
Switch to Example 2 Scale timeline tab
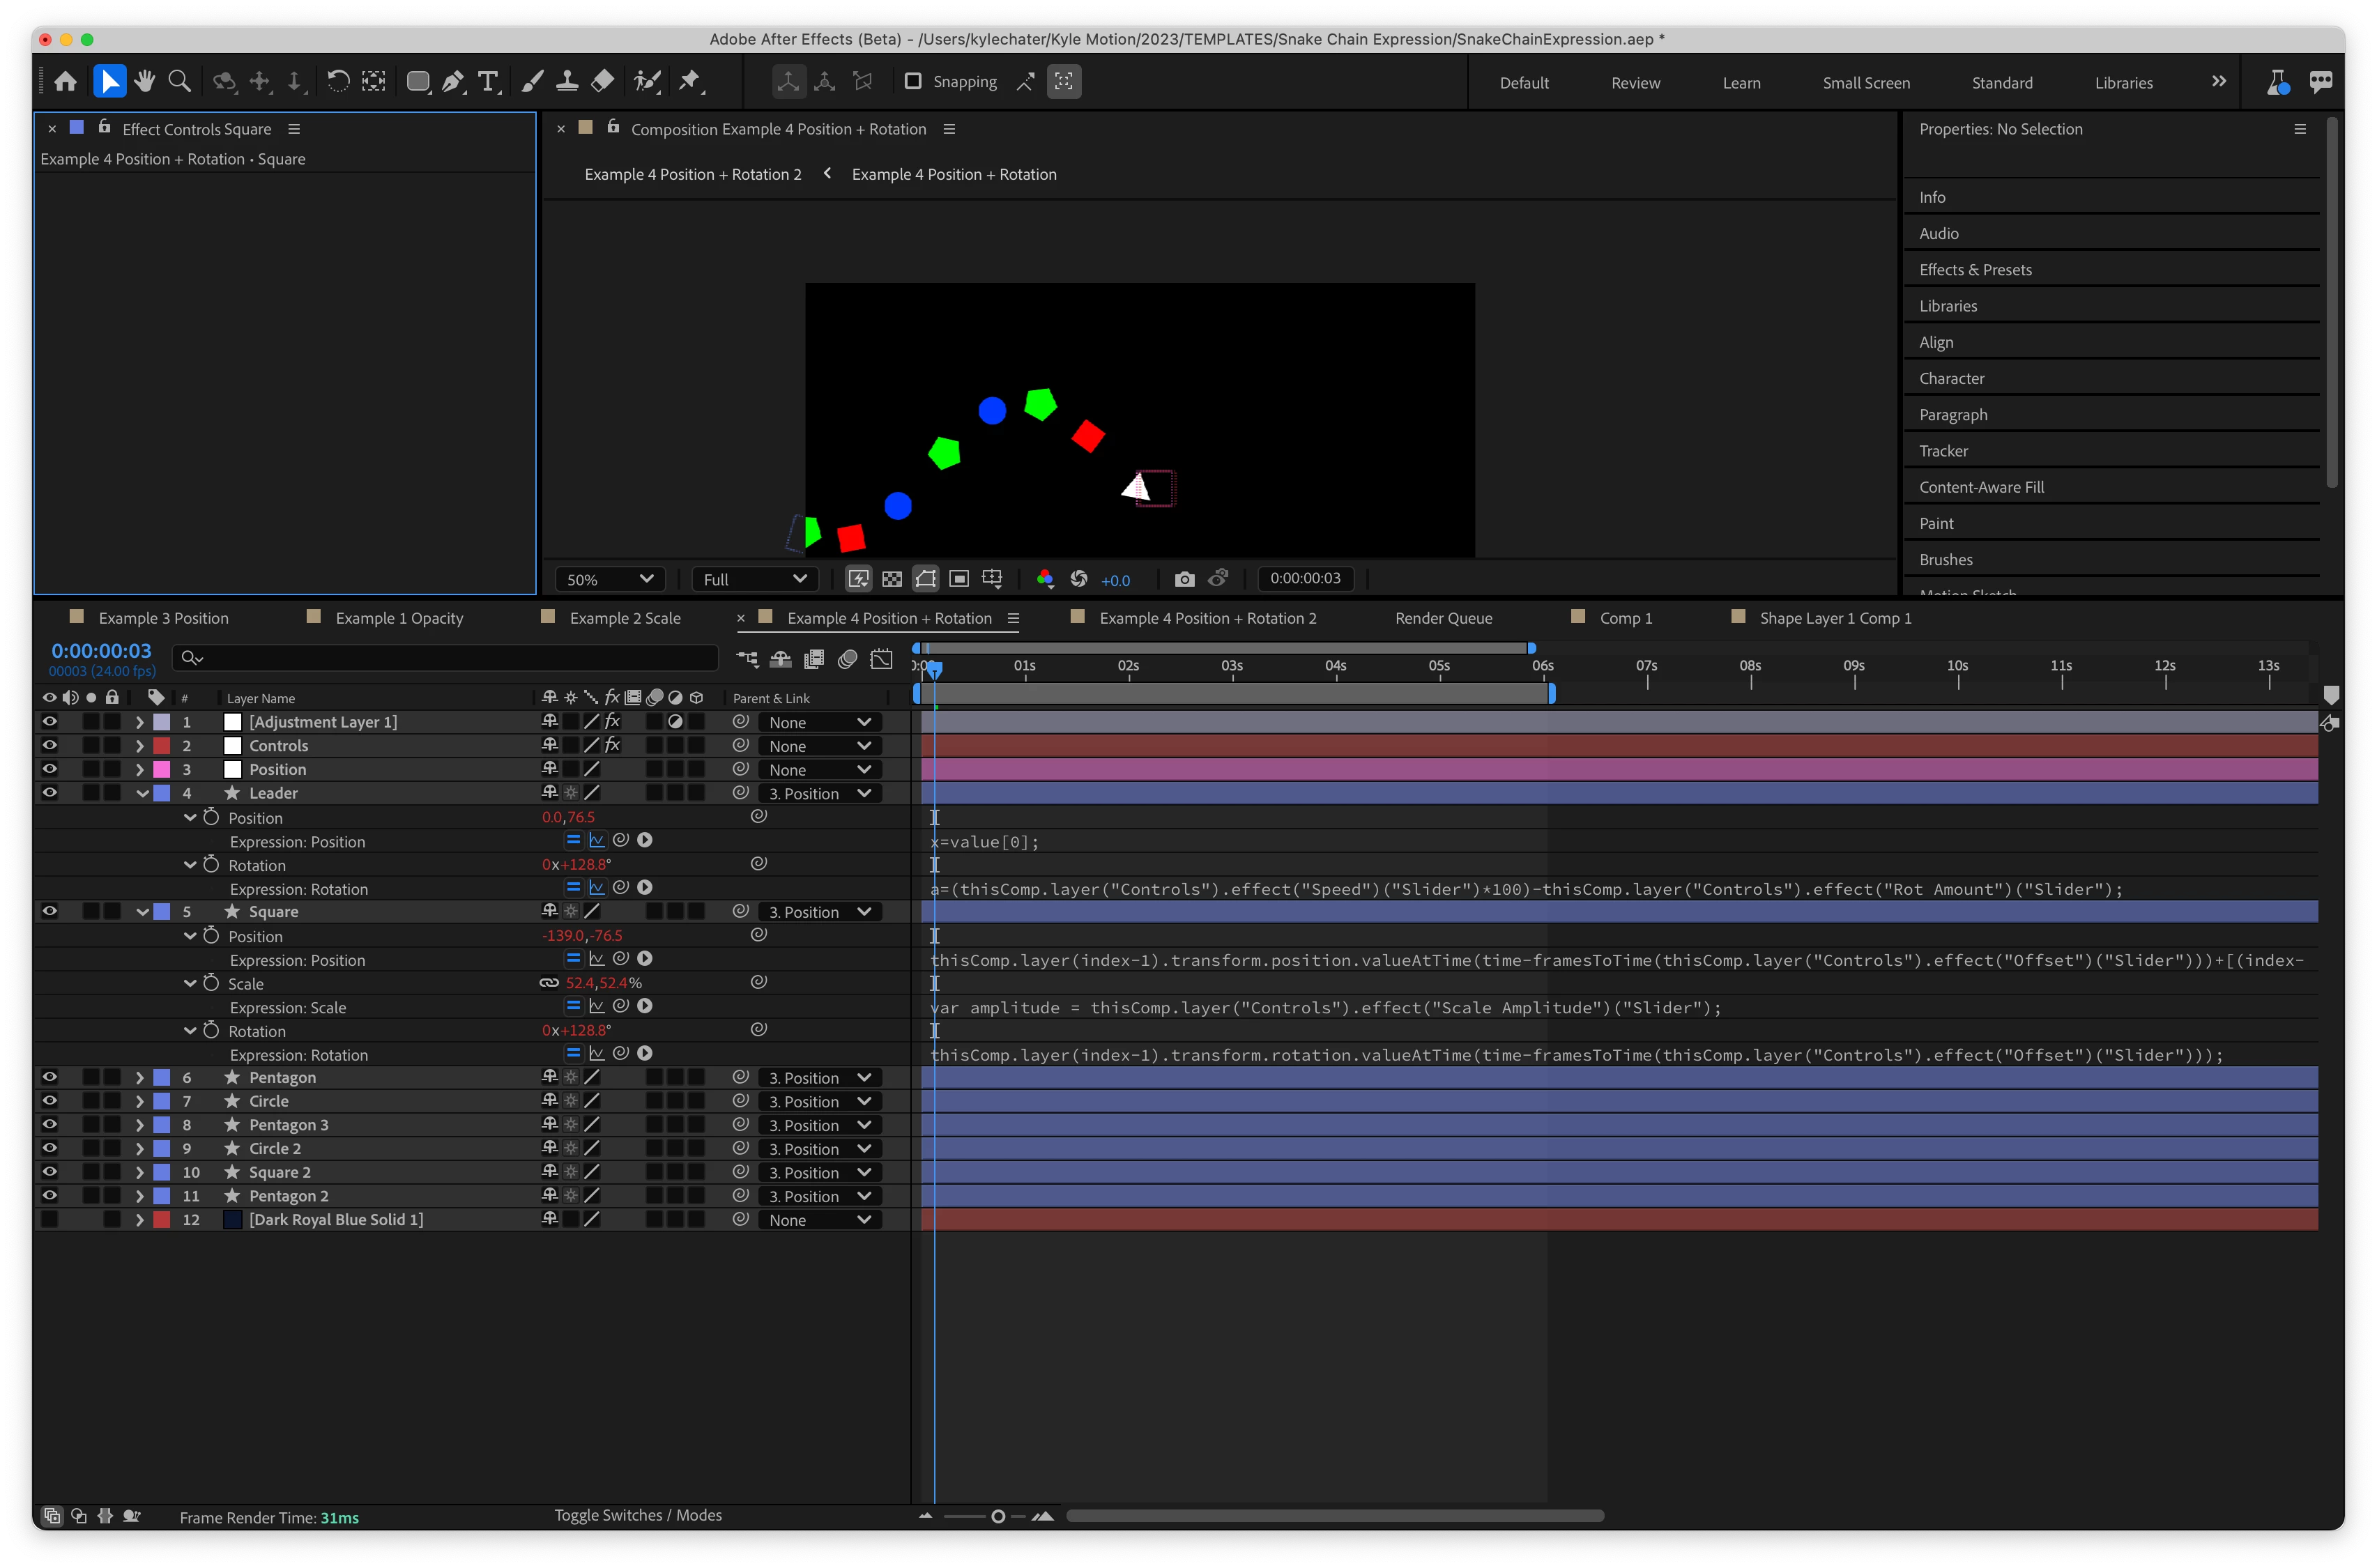click(624, 618)
